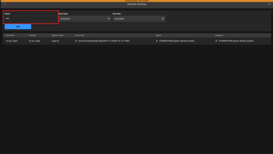Image resolution: width=273 pixels, height=154 pixels.
Task: Download icon beside 1734006113709 unsigned file
Action: pyautogui.click(x=216, y=41)
